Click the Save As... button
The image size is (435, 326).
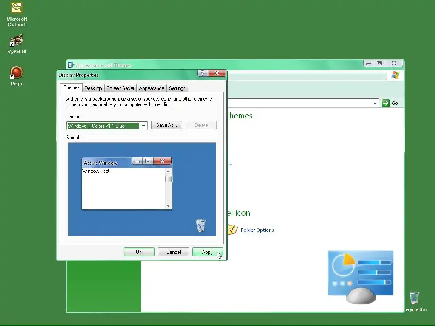(x=167, y=125)
